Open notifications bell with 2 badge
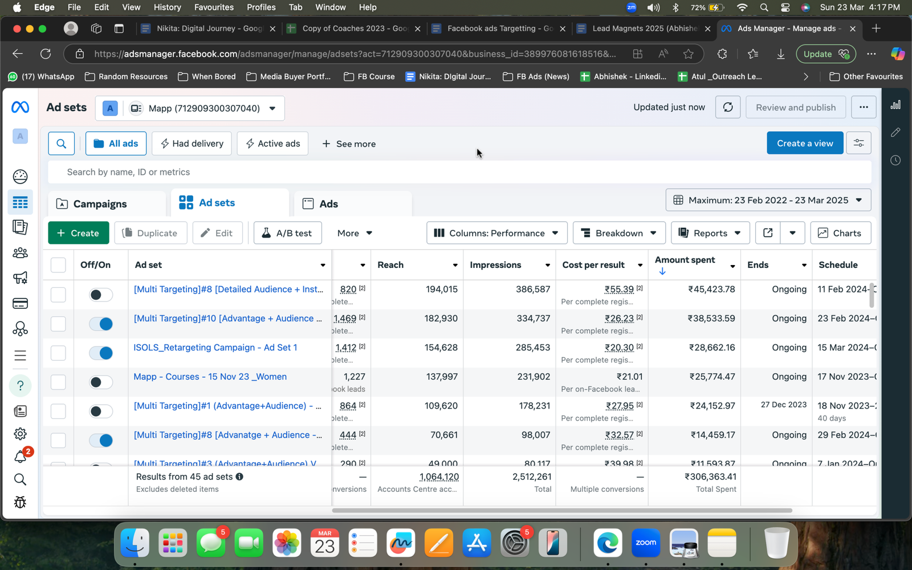This screenshot has width=912, height=570. pos(21,456)
